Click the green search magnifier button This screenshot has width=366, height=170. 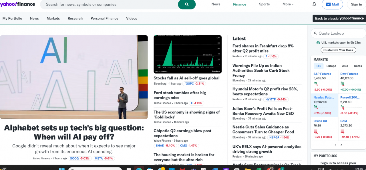click(x=187, y=5)
